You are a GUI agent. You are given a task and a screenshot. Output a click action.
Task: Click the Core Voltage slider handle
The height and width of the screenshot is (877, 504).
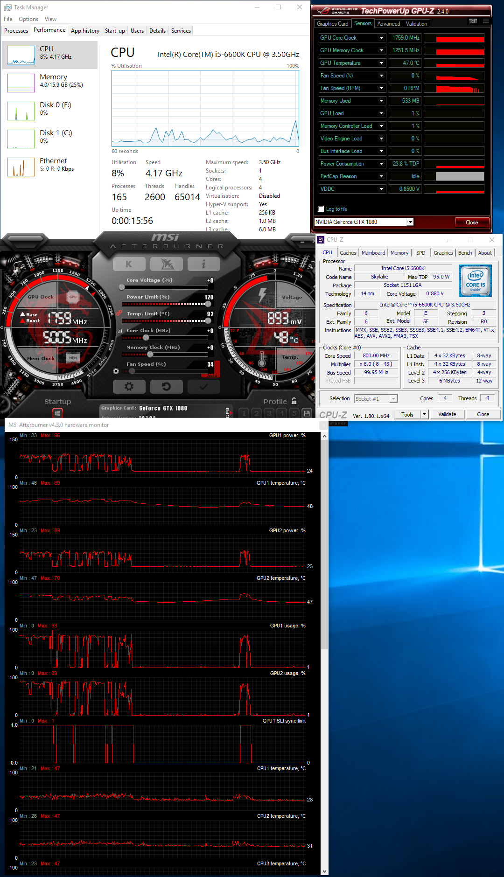[x=122, y=287]
